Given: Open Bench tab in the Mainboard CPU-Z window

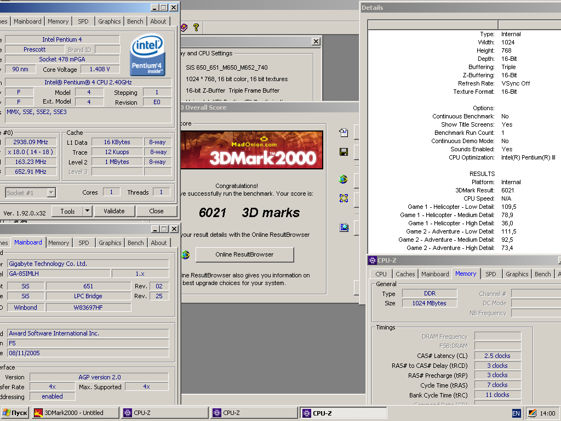Looking at the screenshot, I should [x=136, y=243].
